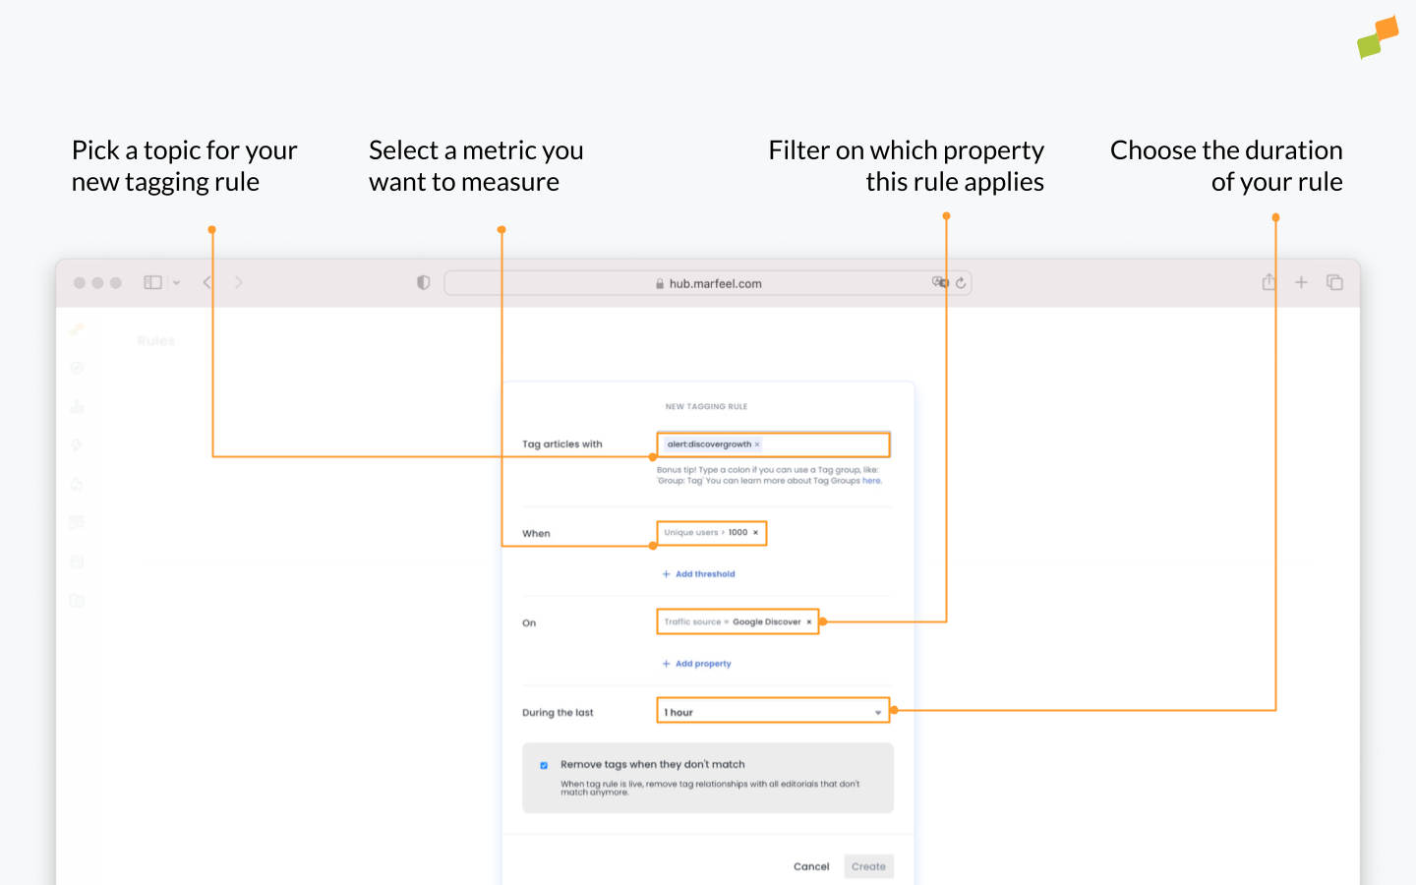
Task: Open the calendar icon in the sidebar
Action: click(x=77, y=561)
